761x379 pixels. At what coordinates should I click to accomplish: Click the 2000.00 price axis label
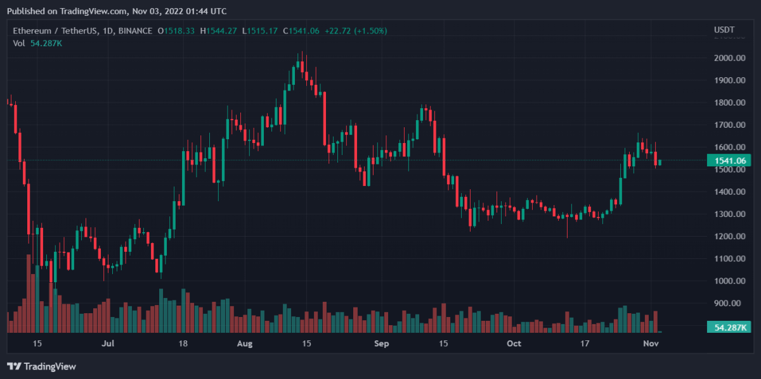point(729,58)
